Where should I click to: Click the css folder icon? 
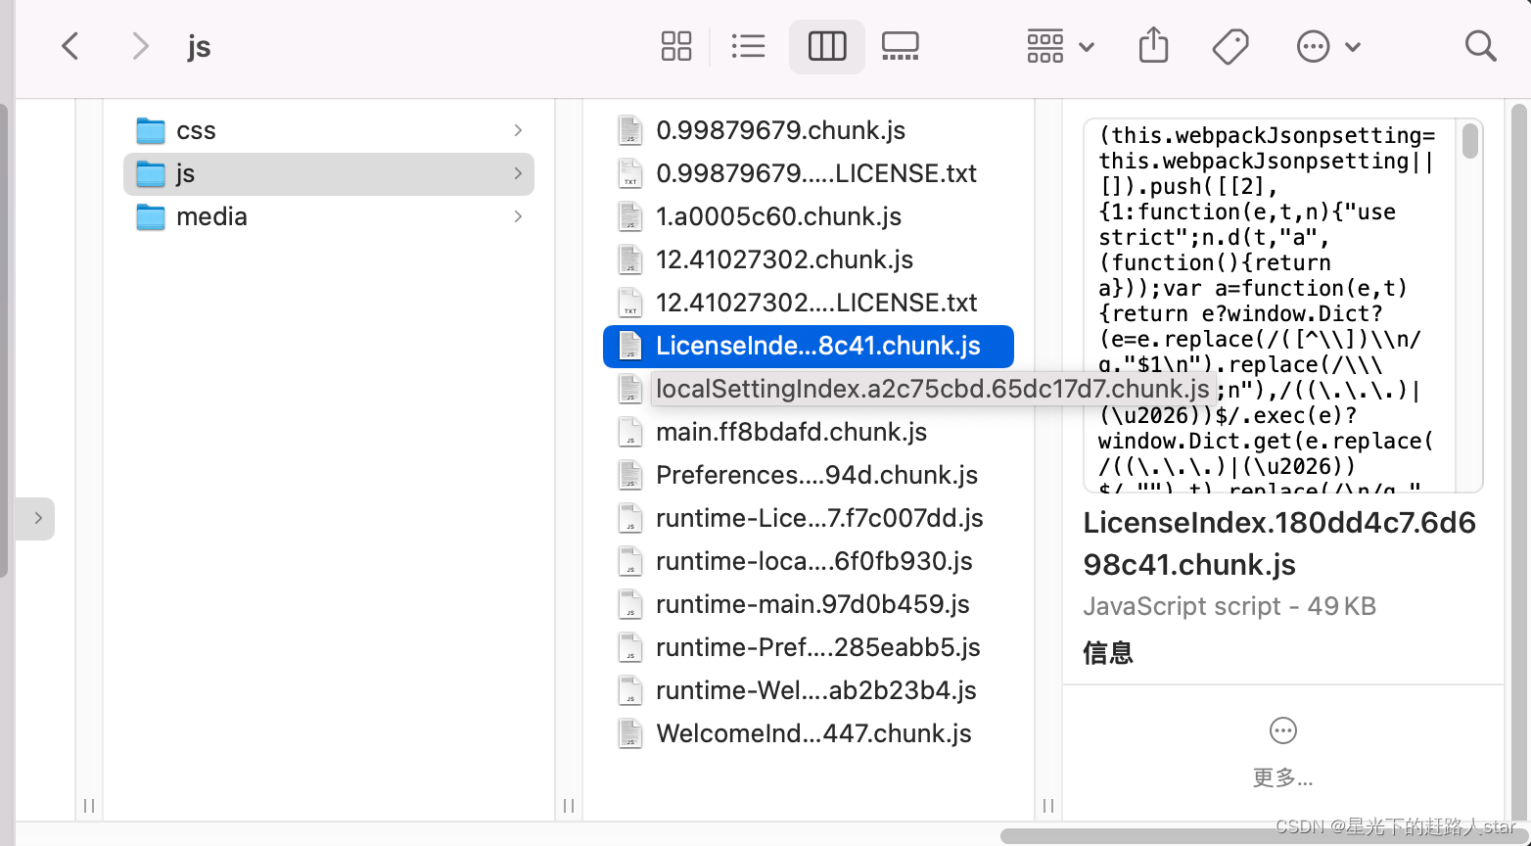[x=151, y=130]
